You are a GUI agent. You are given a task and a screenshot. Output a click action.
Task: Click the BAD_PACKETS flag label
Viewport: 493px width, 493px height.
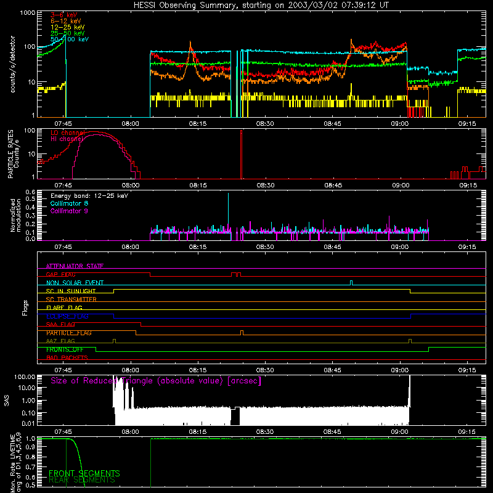pos(67,358)
